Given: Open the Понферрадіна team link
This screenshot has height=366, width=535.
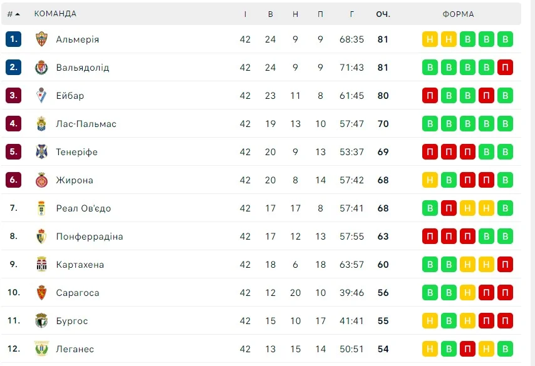Looking at the screenshot, I should tap(89, 236).
